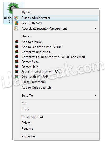Click the WinRAR icon beside Compress and email
105x144 pixels.
point(16,52)
